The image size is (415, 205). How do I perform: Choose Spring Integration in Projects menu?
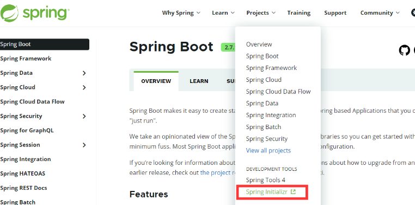click(271, 115)
